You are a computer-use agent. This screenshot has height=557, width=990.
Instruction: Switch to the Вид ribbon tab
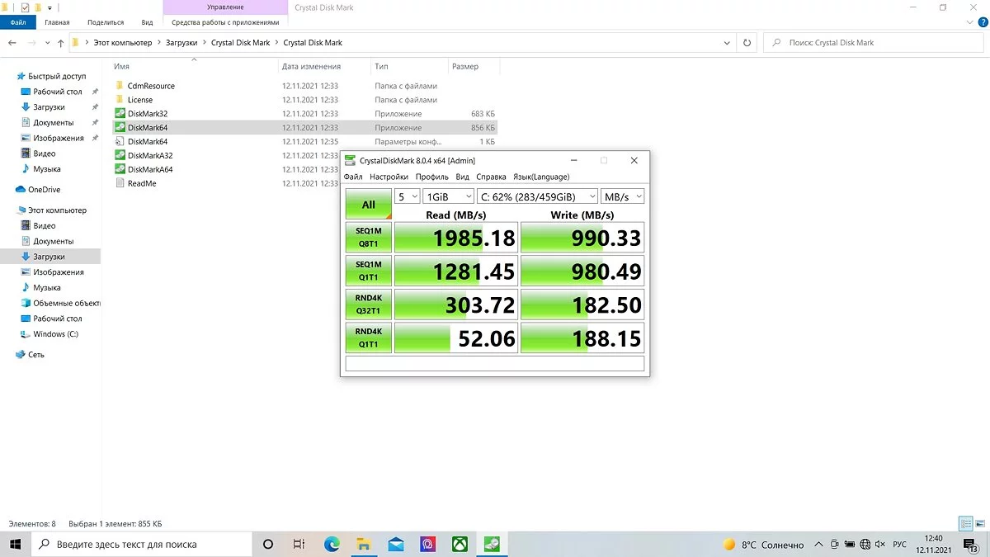(x=147, y=23)
